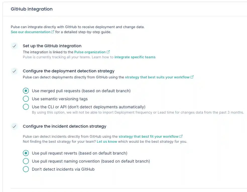Click external link icon after strategy that best suits your workflow
Viewport: 247px width, 192px height.
coord(192,77)
